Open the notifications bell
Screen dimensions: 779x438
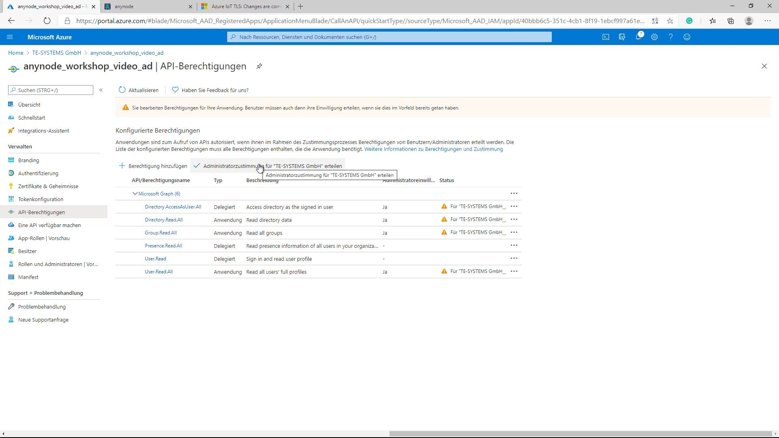638,37
